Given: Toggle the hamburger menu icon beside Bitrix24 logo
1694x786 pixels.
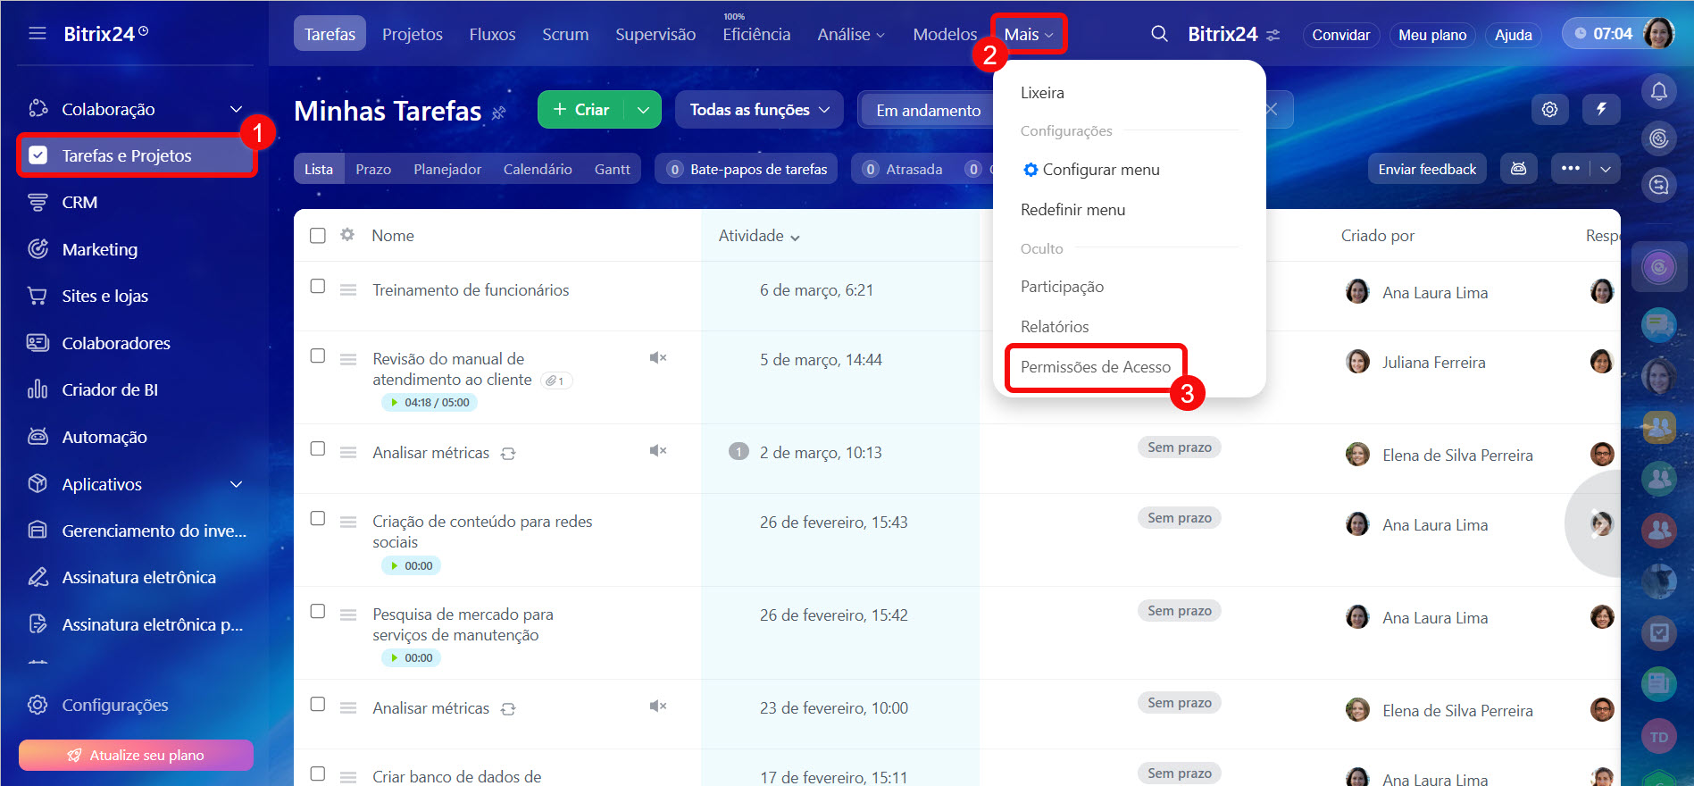Looking at the screenshot, I should [38, 34].
